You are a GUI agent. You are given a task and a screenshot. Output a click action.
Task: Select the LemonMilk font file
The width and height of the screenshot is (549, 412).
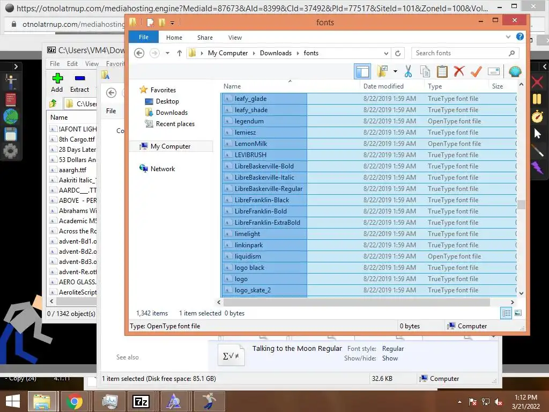(x=251, y=144)
